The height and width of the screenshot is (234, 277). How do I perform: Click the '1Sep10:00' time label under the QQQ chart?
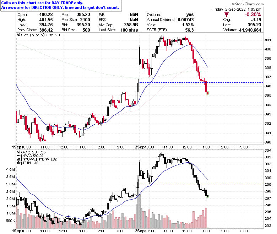click(21, 231)
